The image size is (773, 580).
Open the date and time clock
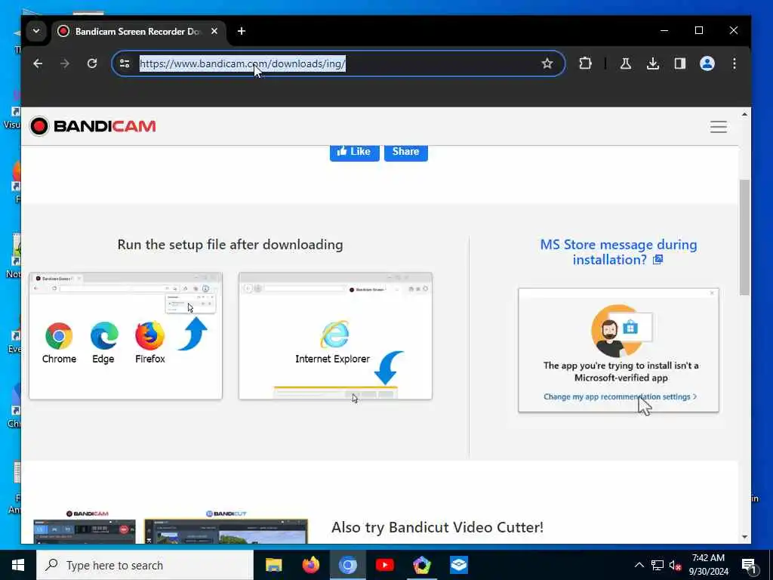click(x=708, y=565)
